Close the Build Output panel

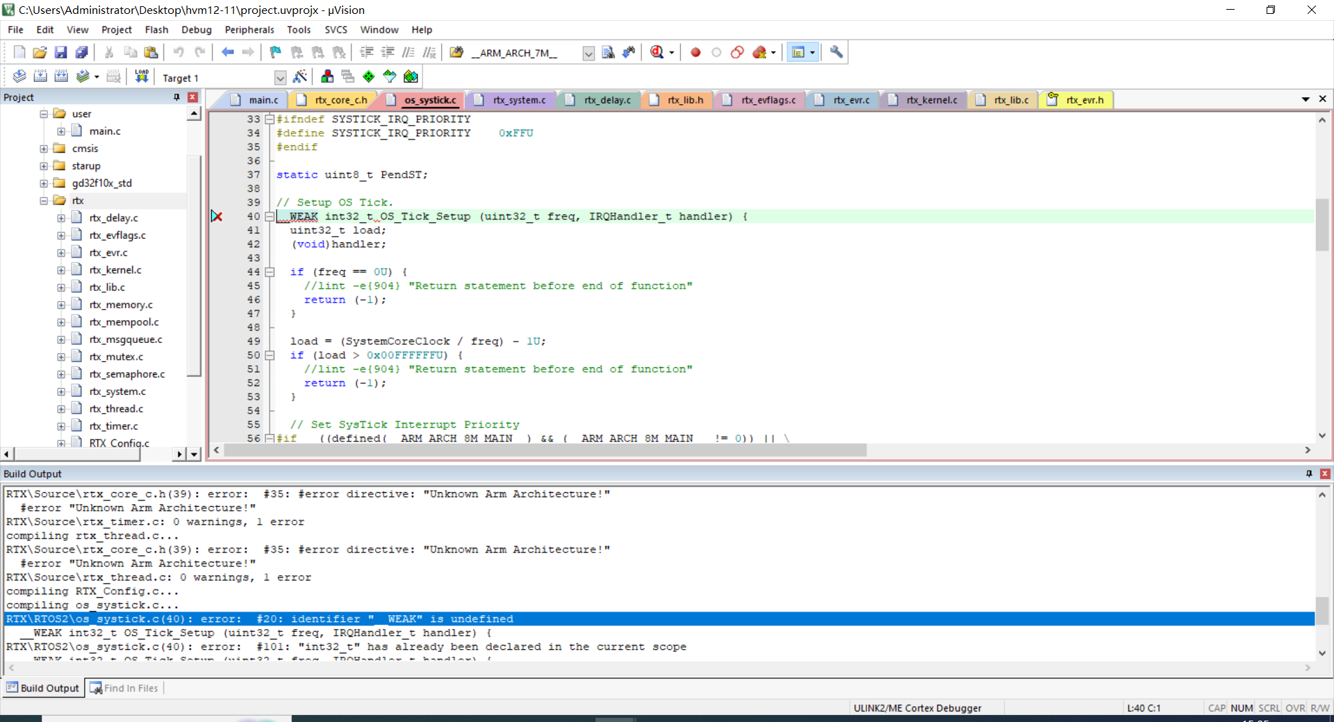coord(1325,473)
